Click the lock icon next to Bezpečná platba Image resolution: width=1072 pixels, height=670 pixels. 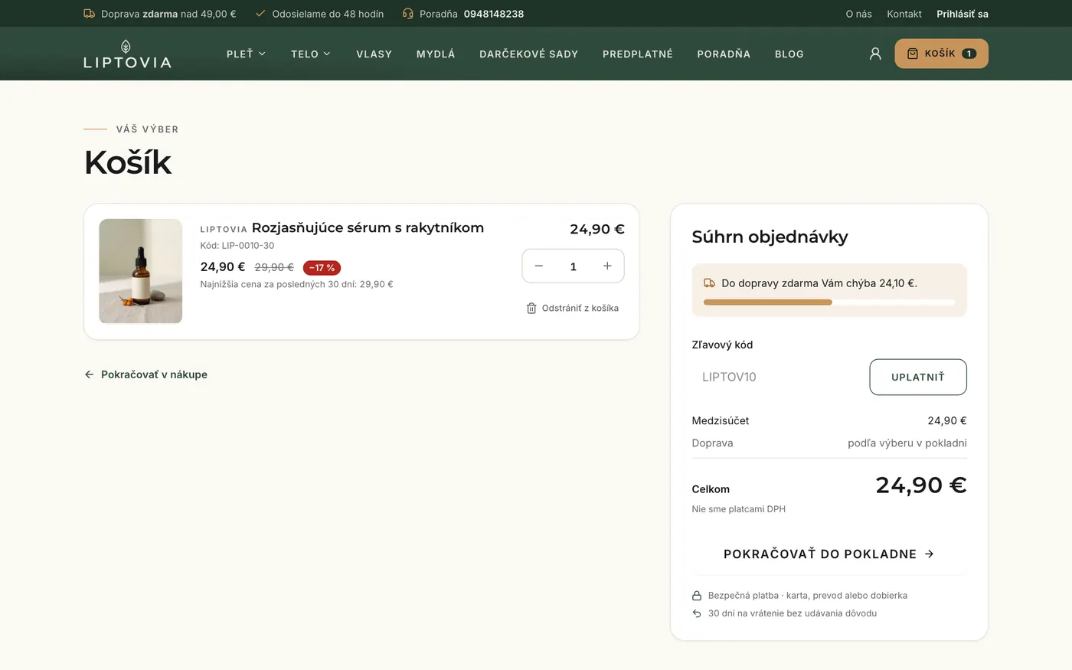coord(697,596)
